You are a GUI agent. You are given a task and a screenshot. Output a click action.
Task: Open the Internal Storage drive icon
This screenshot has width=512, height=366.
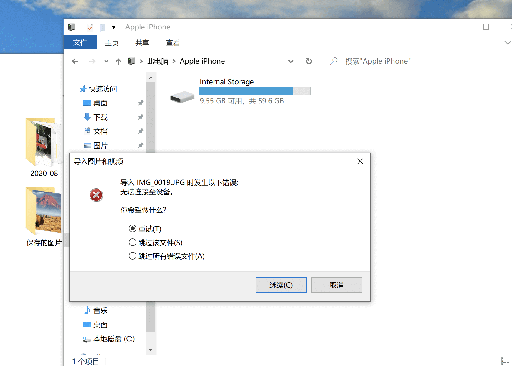click(182, 97)
